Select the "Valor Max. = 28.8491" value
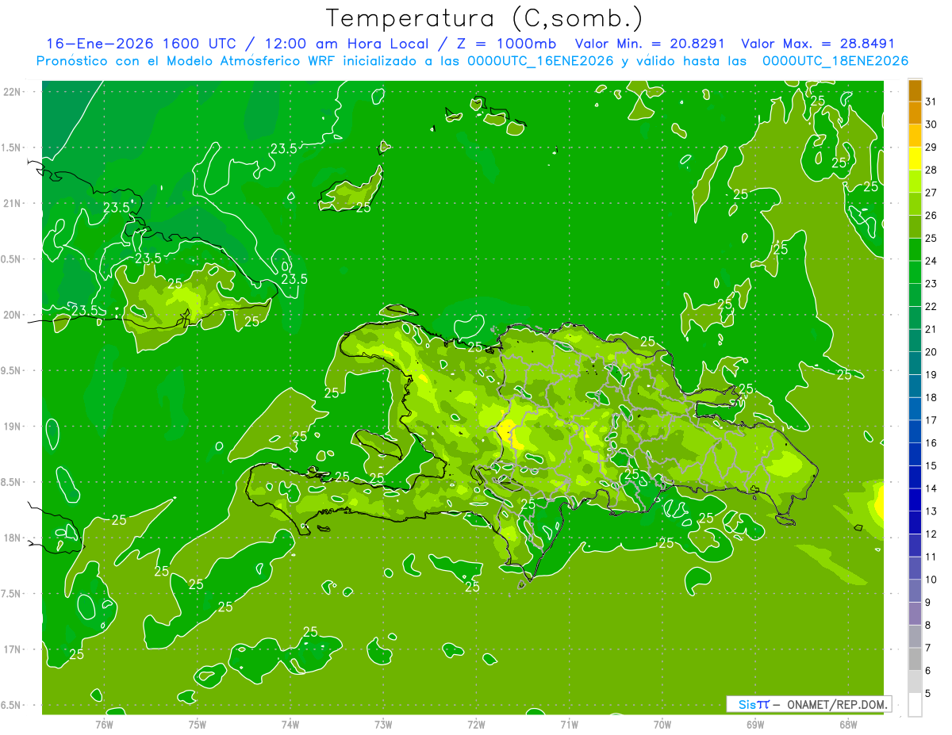This screenshot has width=952, height=735. point(817,44)
